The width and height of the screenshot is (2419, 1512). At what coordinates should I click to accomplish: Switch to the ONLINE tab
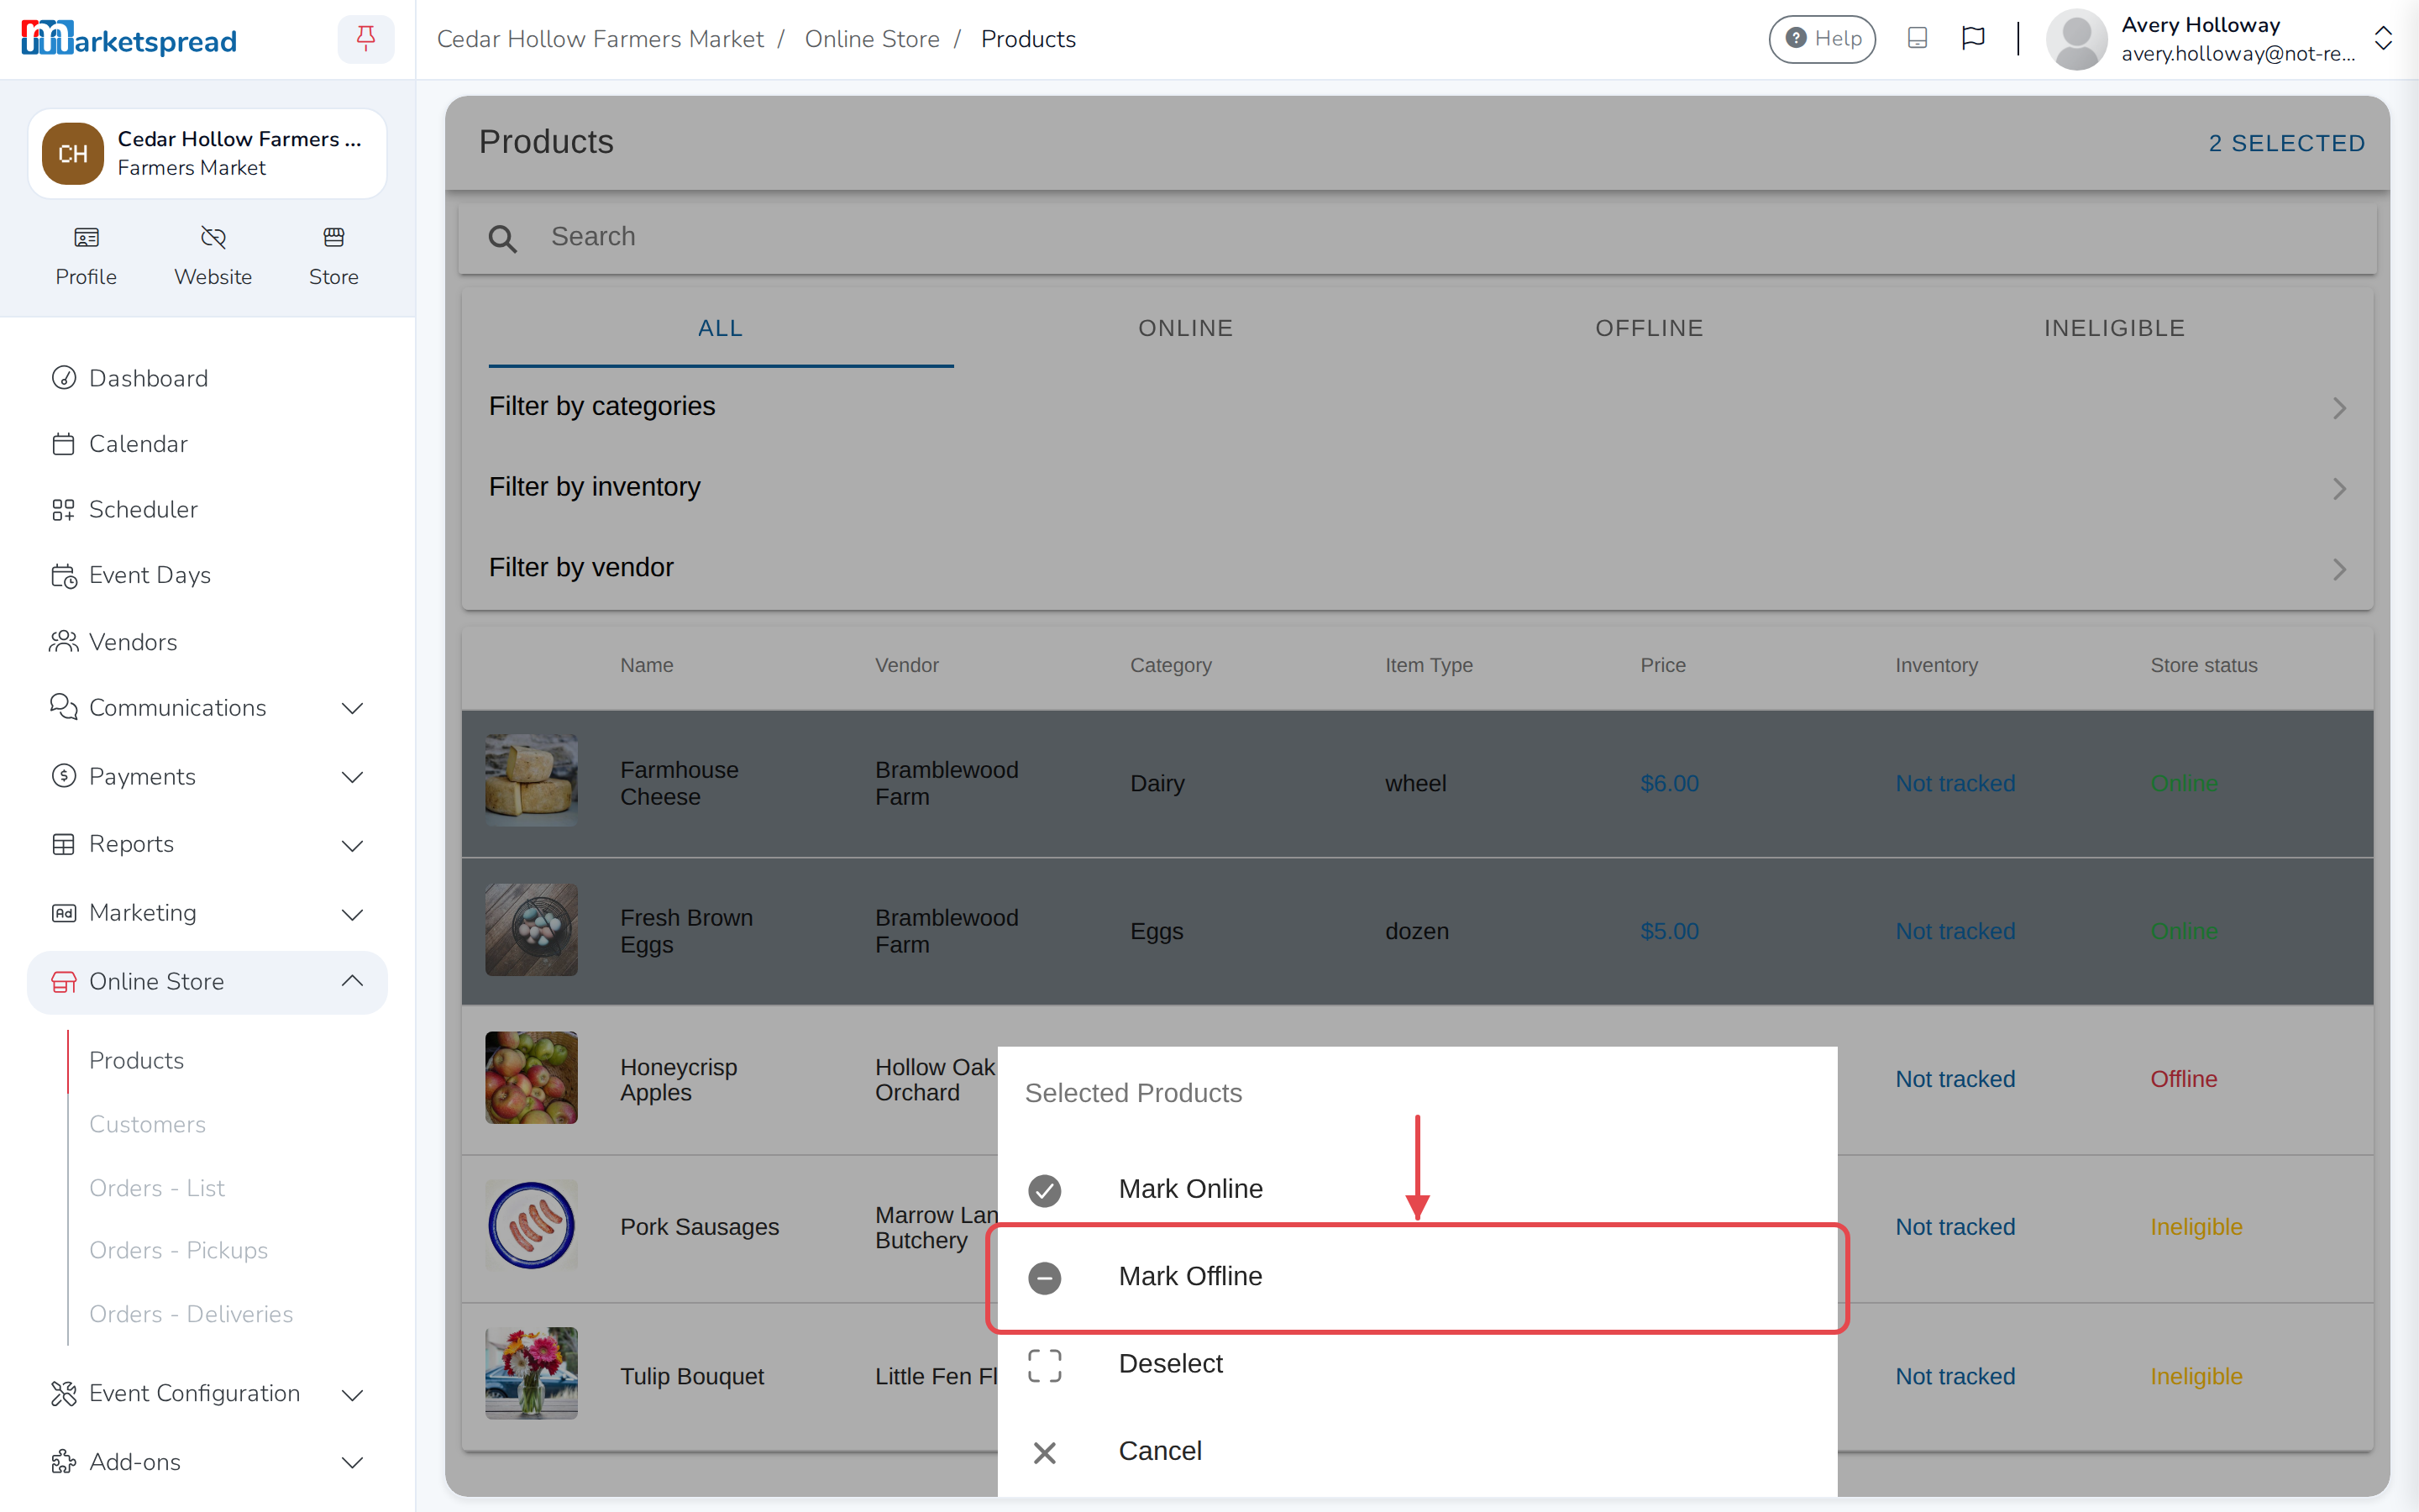pyautogui.click(x=1185, y=328)
